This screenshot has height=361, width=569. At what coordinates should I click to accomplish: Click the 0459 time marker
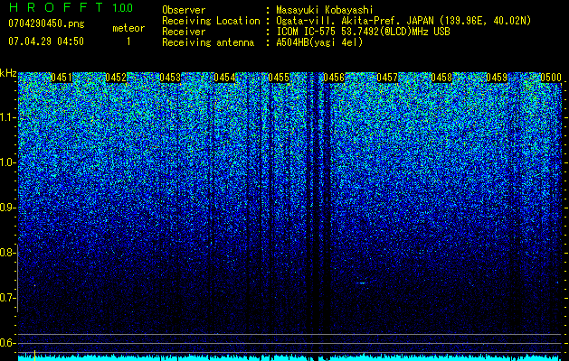[x=497, y=78]
